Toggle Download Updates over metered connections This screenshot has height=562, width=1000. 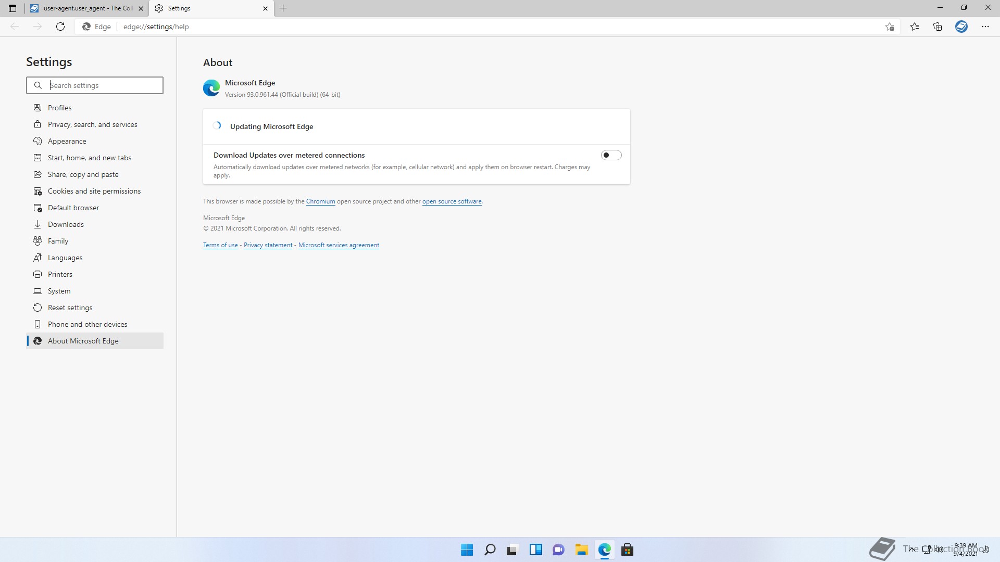click(x=611, y=155)
